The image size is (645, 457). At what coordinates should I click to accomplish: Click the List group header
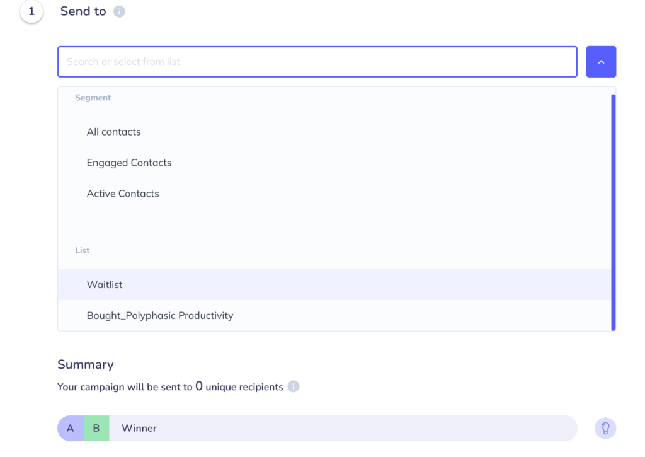pyautogui.click(x=83, y=250)
